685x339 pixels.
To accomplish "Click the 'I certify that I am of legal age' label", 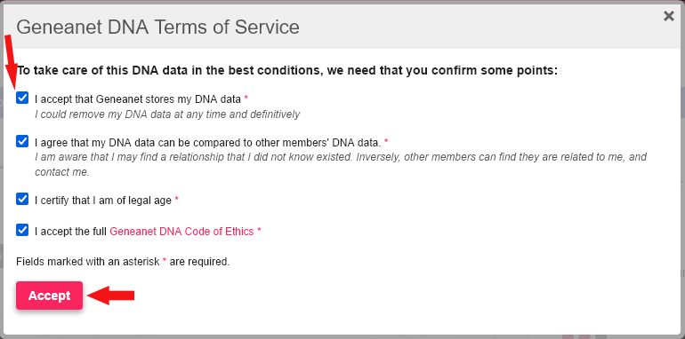I will pos(103,201).
